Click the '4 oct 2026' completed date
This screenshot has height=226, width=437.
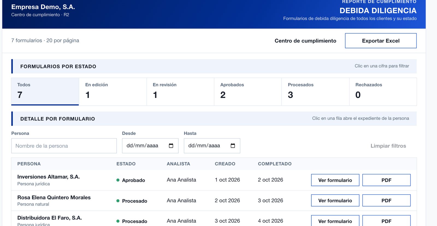270,221
